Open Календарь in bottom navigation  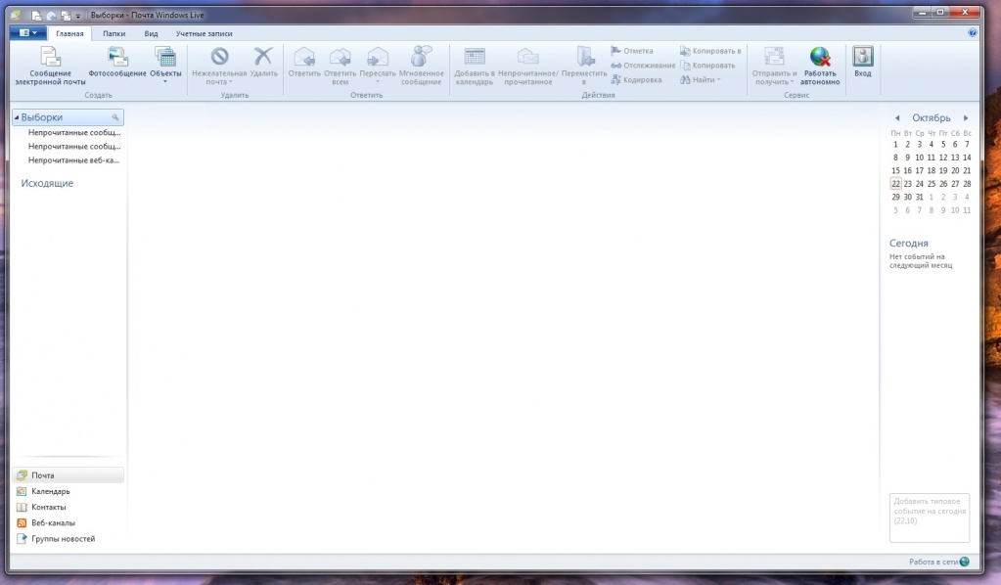click(50, 491)
